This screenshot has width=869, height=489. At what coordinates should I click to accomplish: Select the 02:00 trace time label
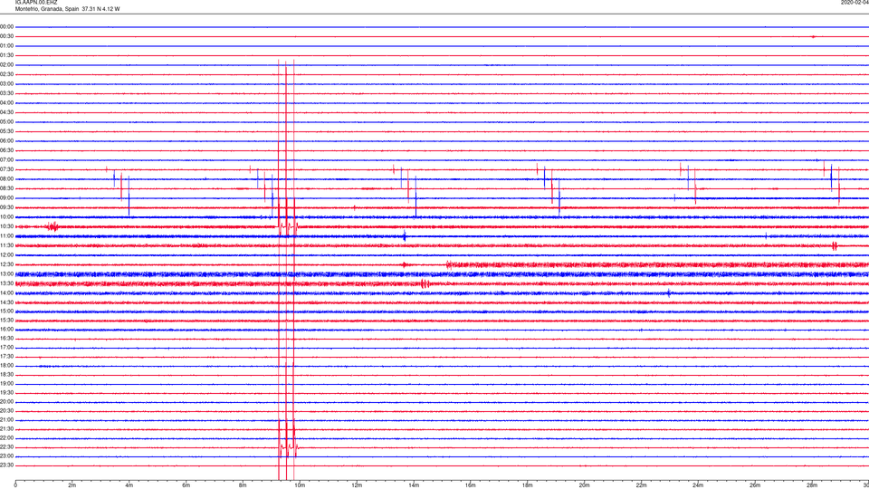tap(7, 65)
